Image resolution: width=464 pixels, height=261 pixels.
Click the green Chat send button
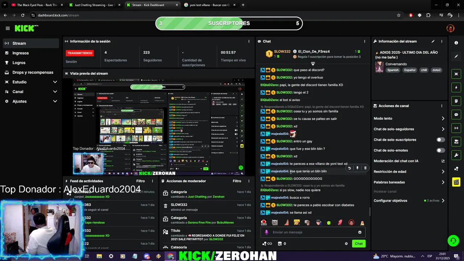(x=359, y=244)
